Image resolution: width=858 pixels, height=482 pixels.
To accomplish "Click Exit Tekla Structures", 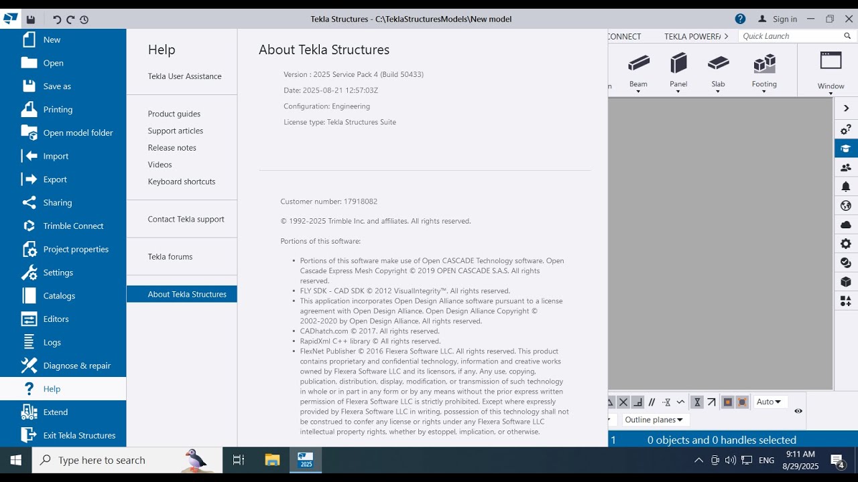I will tap(63, 435).
